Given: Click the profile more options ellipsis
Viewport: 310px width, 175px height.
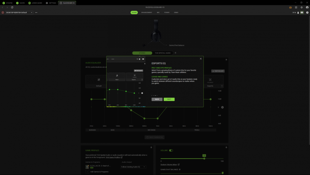Looking at the screenshot, I should [36, 12].
